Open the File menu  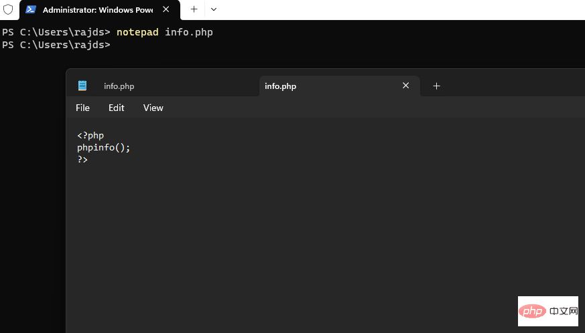click(82, 108)
